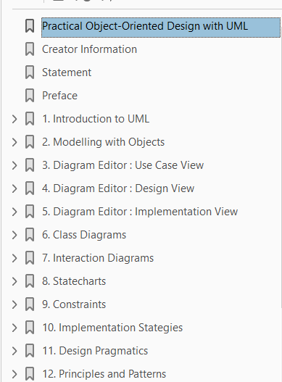Select the Creator Information bookmark text
Image resolution: width=282 pixels, height=382 pixels.
tap(89, 49)
